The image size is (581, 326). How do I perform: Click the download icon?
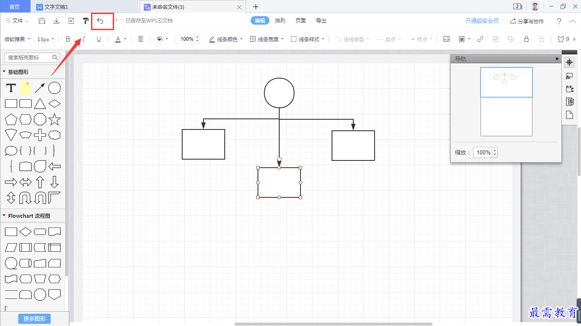57,21
